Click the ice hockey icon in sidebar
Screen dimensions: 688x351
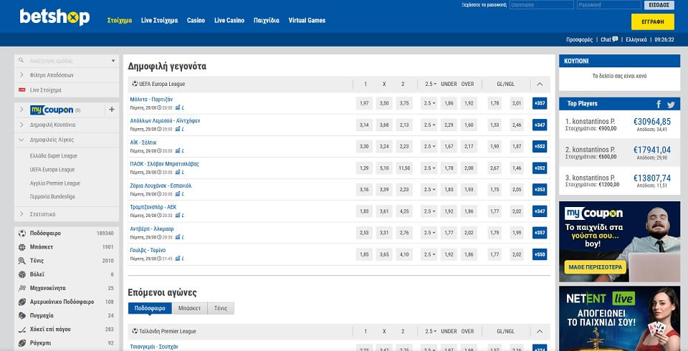point(22,329)
